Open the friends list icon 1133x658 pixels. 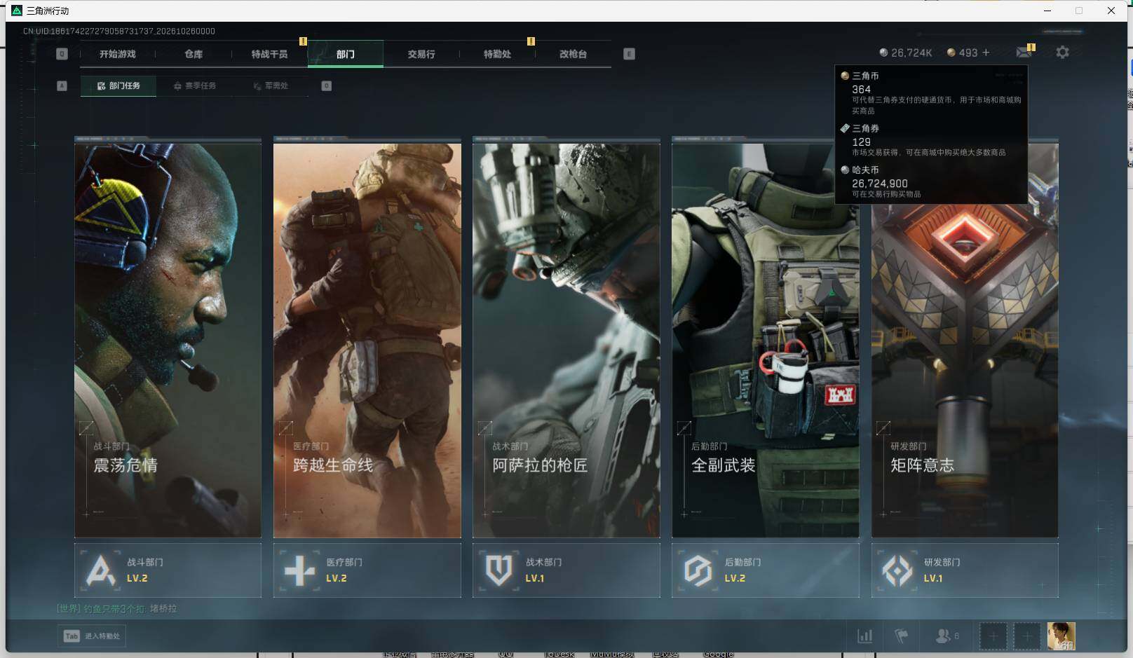pyautogui.click(x=947, y=636)
